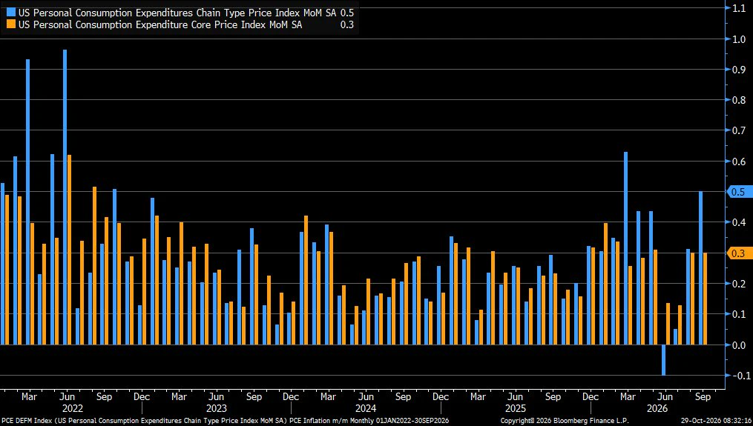Click the last blue bar for September 2026
This screenshot has width=753, height=426.
[700, 267]
